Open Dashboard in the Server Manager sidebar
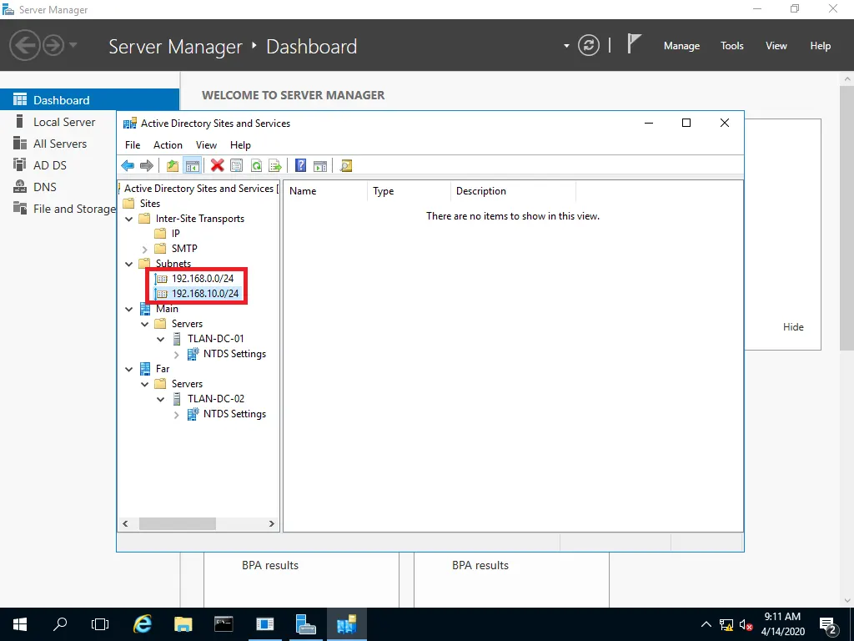 89,100
